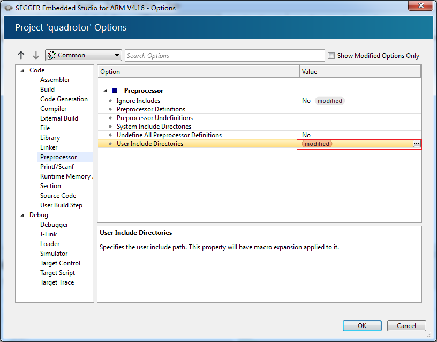This screenshot has width=437, height=342.
Task: Collapse the Debug tree group
Action: (22, 215)
